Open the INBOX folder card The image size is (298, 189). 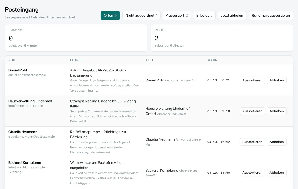click(222, 38)
